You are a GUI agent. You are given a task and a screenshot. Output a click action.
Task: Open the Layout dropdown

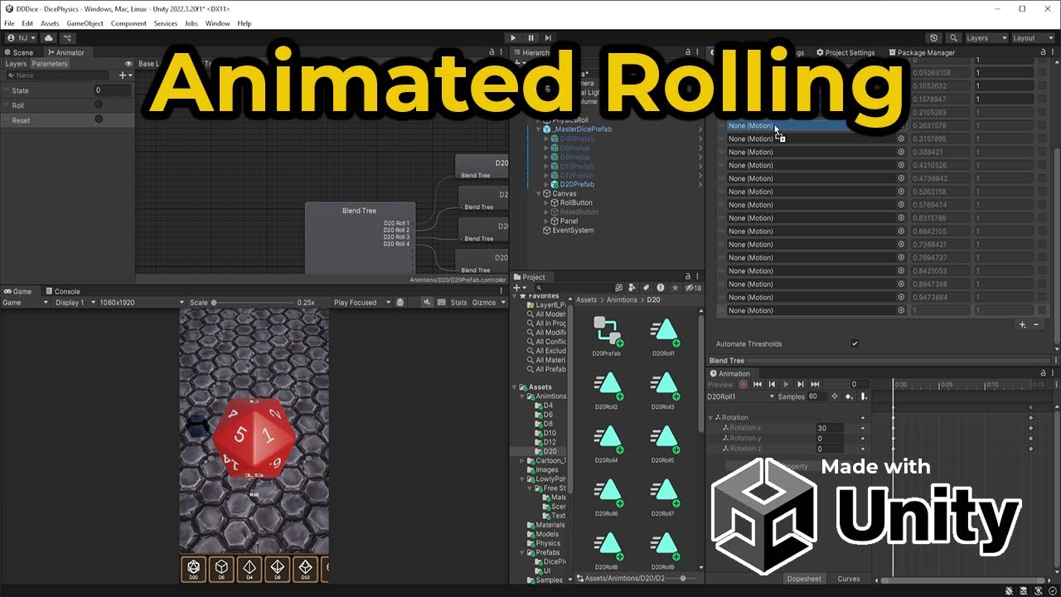click(1033, 38)
